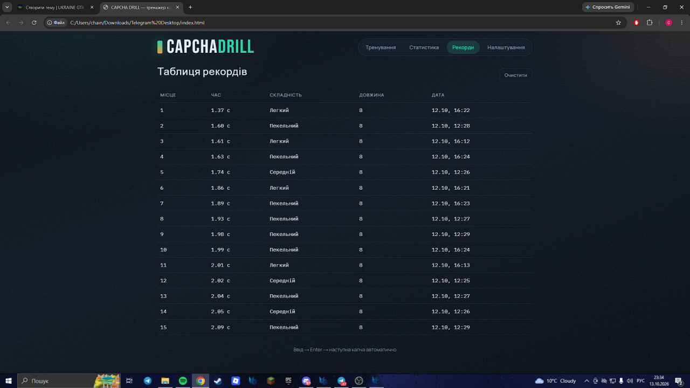Click the taskbar Пошук search box

[x=69, y=381]
